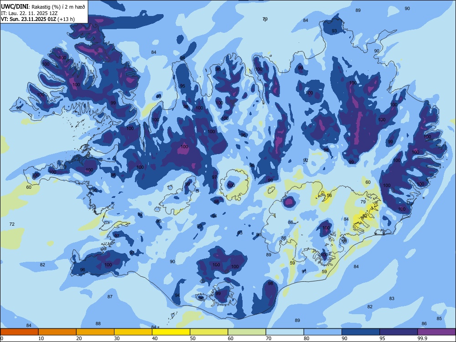Viewport: 456px width, 342px height.
Task: Click the legend tick label '70'
Action: click(x=269, y=338)
